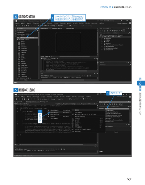Expand Syougai.xaml in the Solution Explorer tree

[x=102, y=50]
